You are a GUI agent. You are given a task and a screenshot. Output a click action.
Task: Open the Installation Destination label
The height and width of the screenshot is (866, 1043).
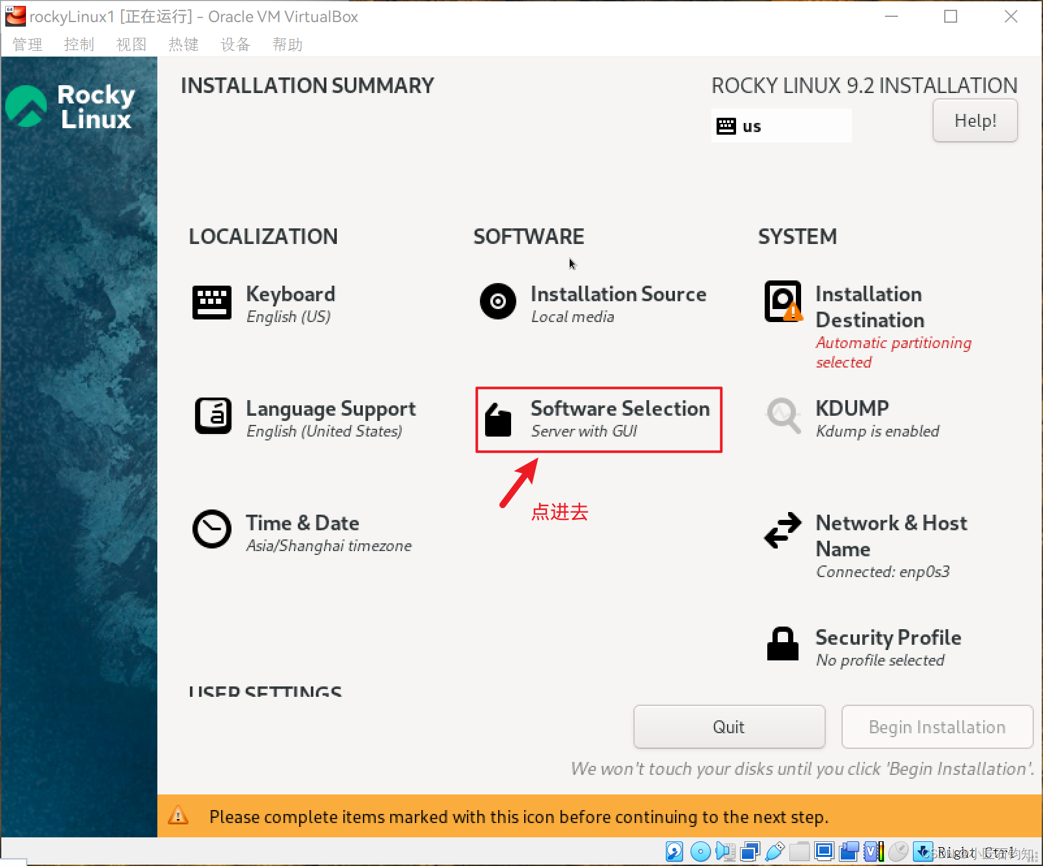click(x=869, y=307)
